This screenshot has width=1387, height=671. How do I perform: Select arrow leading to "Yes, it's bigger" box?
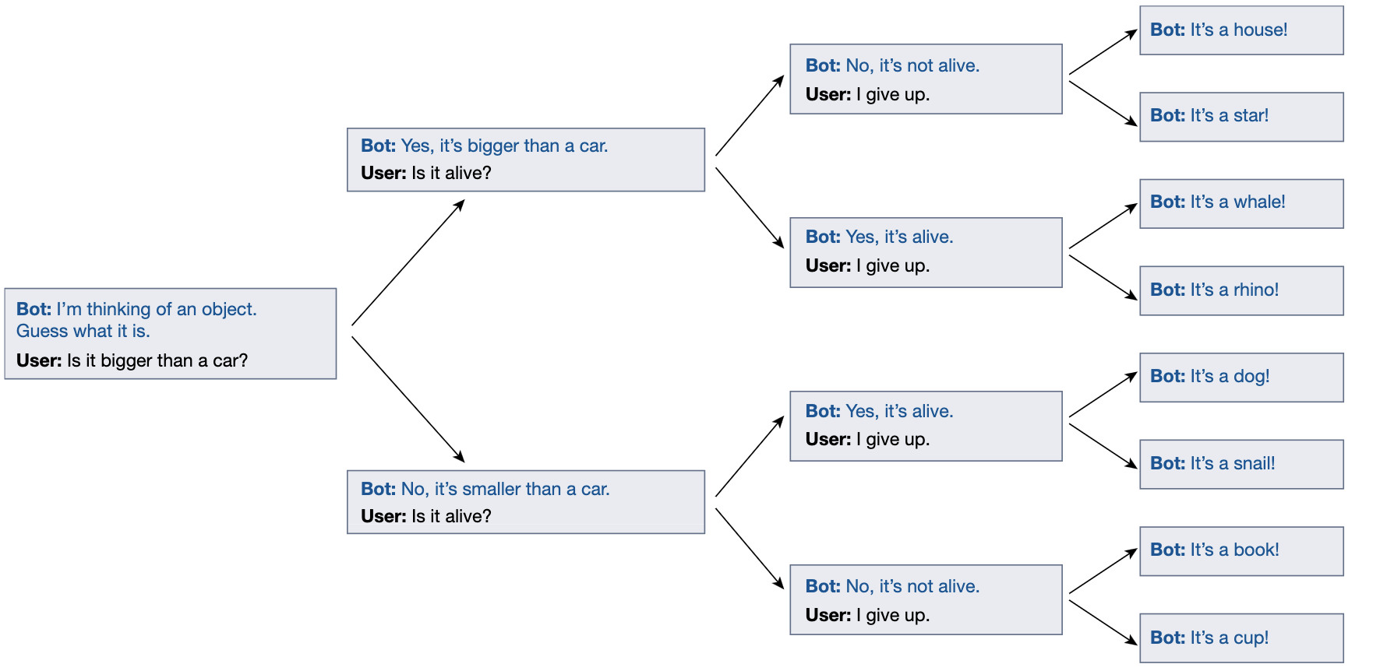[408, 262]
